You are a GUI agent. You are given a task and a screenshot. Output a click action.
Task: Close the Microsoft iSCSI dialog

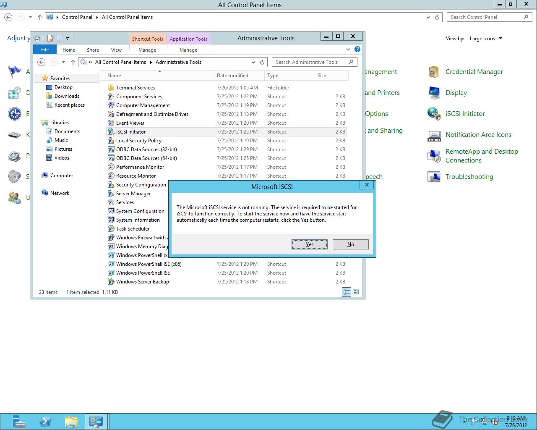pos(367,185)
